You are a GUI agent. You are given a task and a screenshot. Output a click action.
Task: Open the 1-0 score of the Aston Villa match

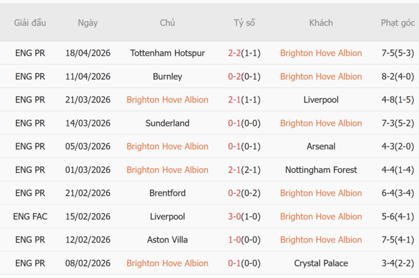point(244,239)
